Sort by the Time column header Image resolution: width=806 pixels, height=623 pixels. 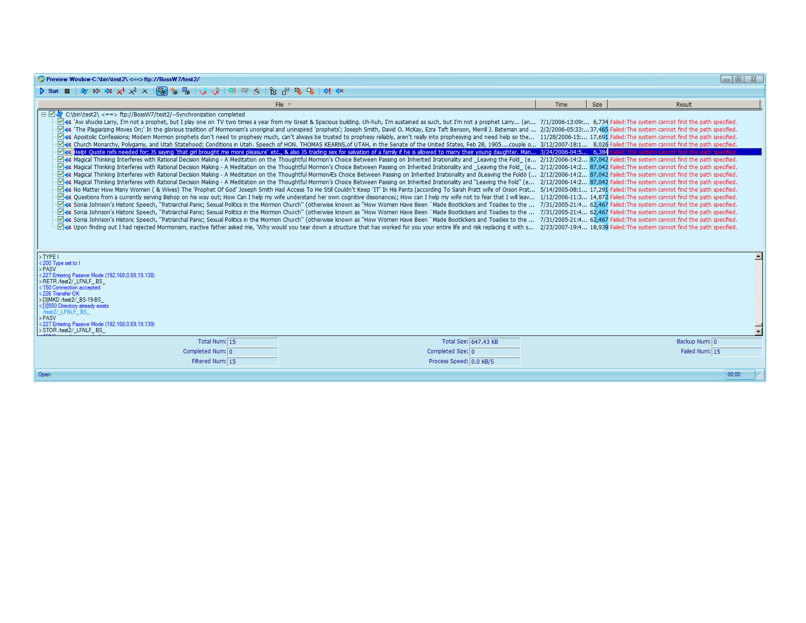coord(561,104)
